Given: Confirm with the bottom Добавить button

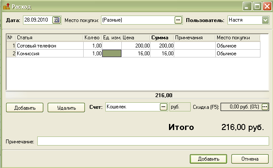Looking at the screenshot, I should (208, 159).
